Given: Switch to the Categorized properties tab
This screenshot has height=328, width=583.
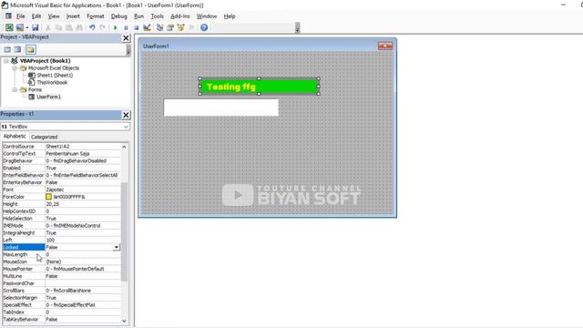Looking at the screenshot, I should click(x=45, y=137).
